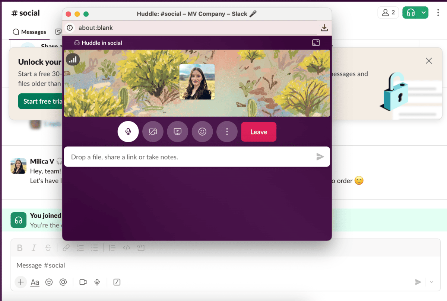Screen dimensions: 447x301
Task: Click the Huddle in social header label
Action: 98,43
